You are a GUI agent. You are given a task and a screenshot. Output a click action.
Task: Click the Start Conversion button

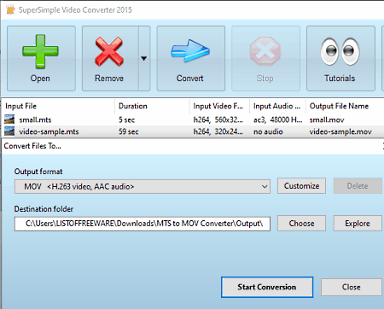click(x=267, y=287)
